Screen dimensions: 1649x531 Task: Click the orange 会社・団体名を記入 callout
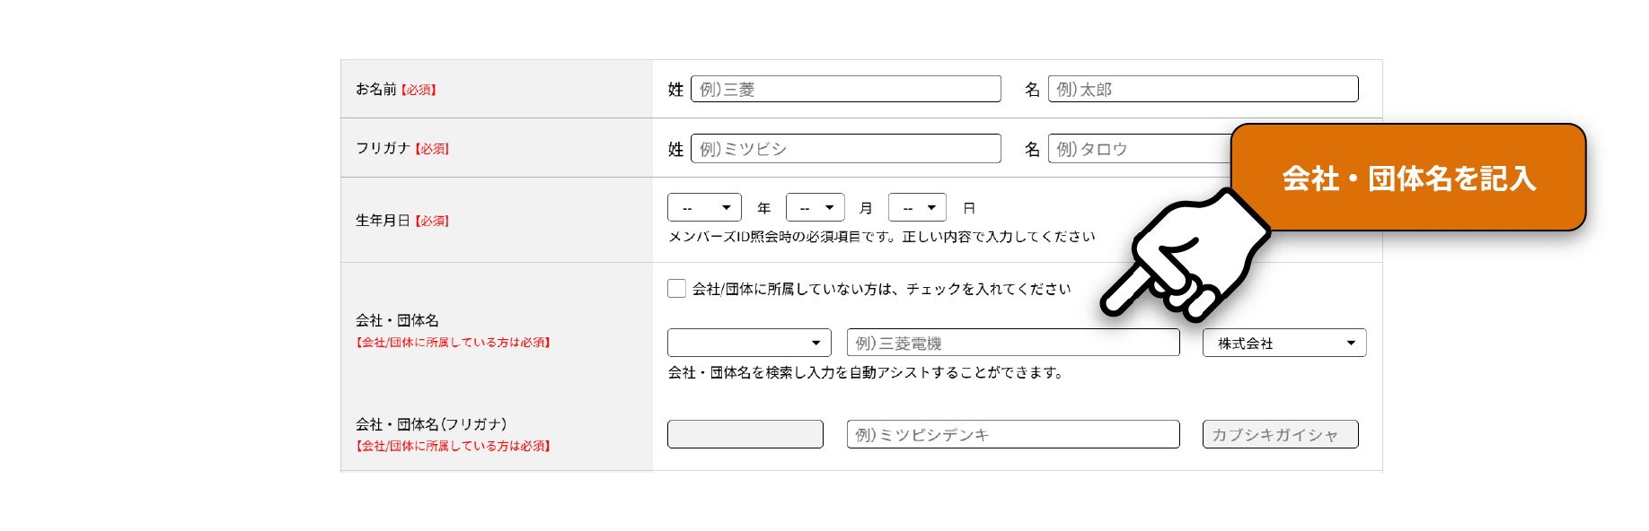[1410, 179]
